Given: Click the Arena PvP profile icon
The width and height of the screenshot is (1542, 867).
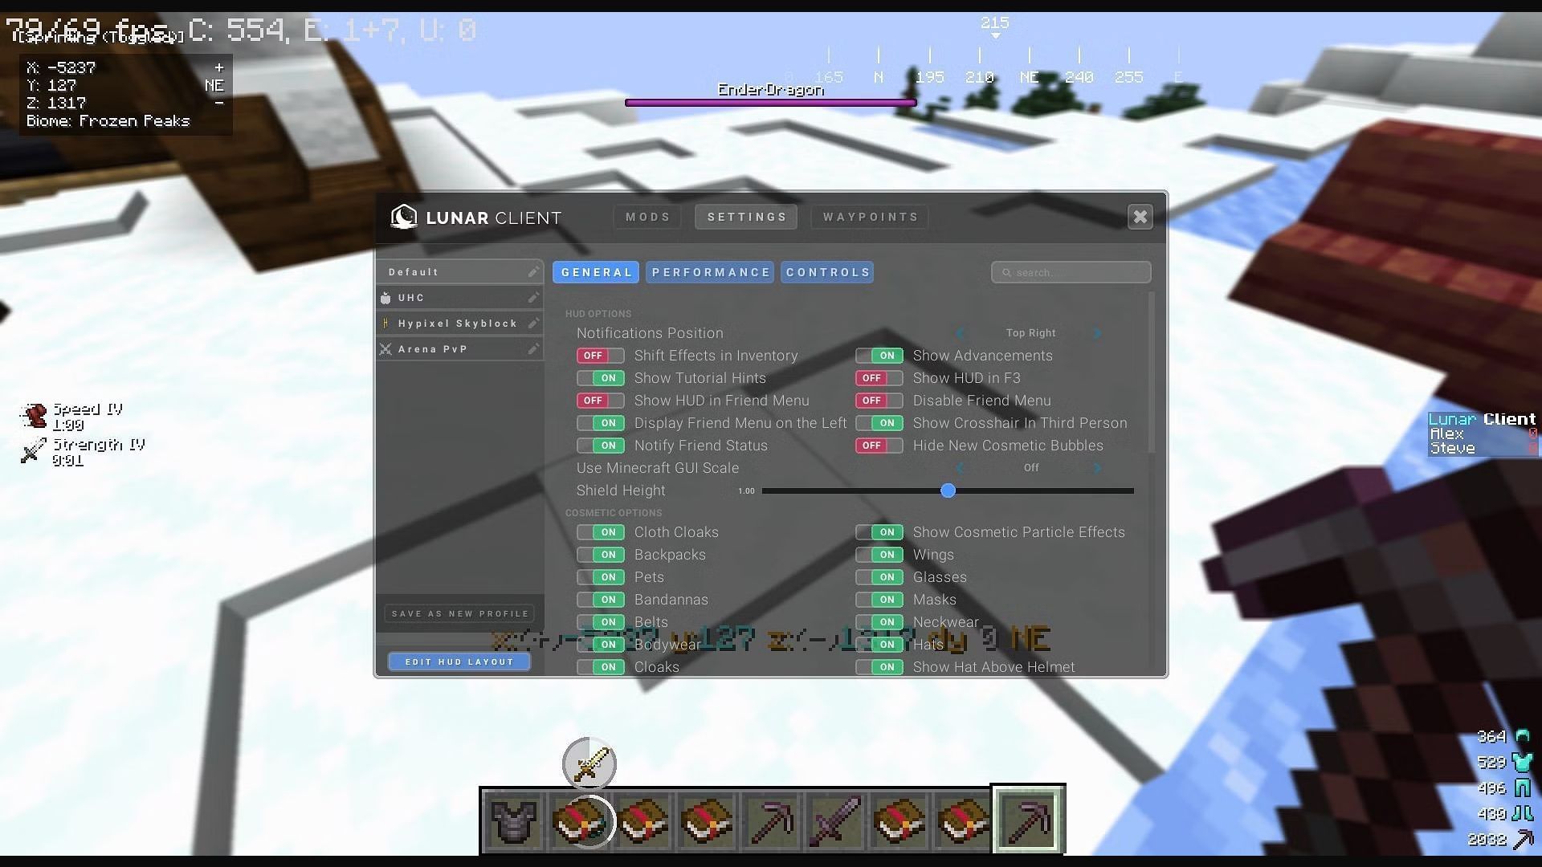Looking at the screenshot, I should point(388,348).
